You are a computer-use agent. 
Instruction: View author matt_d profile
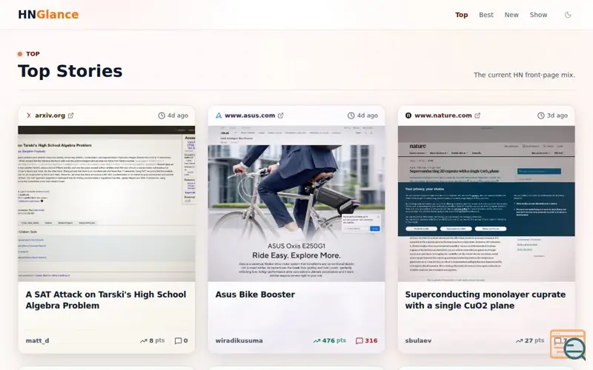pos(38,340)
